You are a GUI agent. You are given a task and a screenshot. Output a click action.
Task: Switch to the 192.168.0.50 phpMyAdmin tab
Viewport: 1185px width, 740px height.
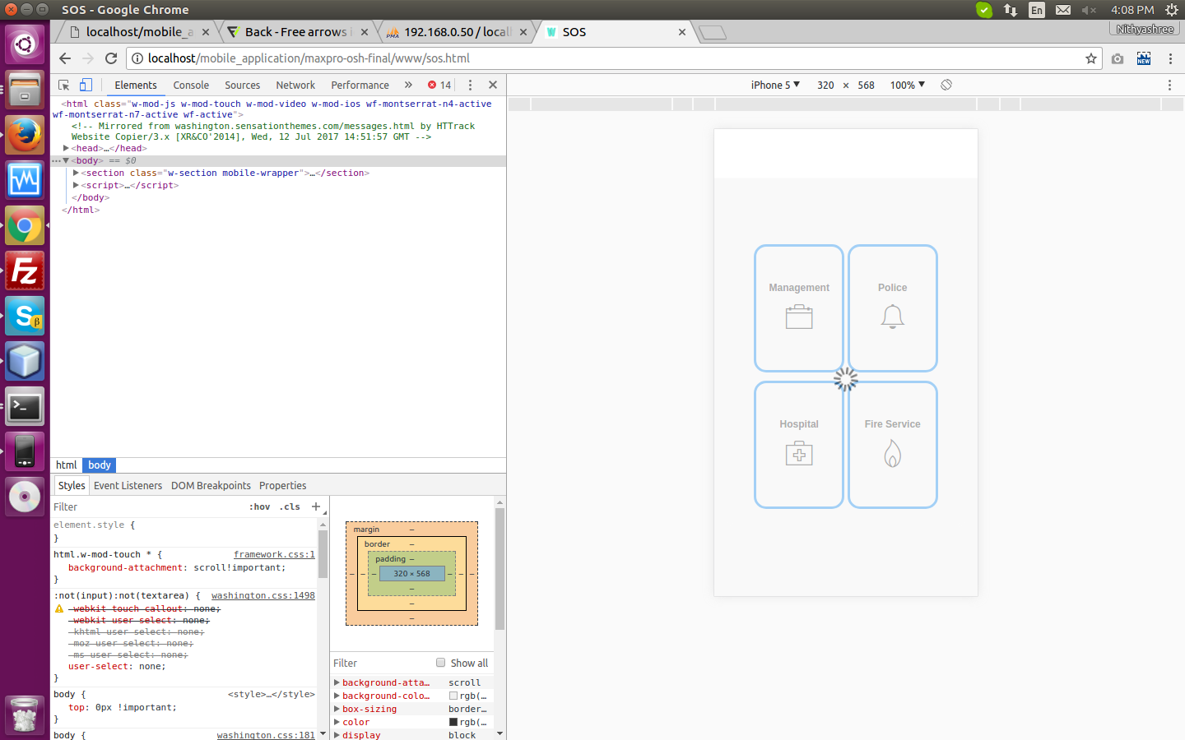(457, 32)
